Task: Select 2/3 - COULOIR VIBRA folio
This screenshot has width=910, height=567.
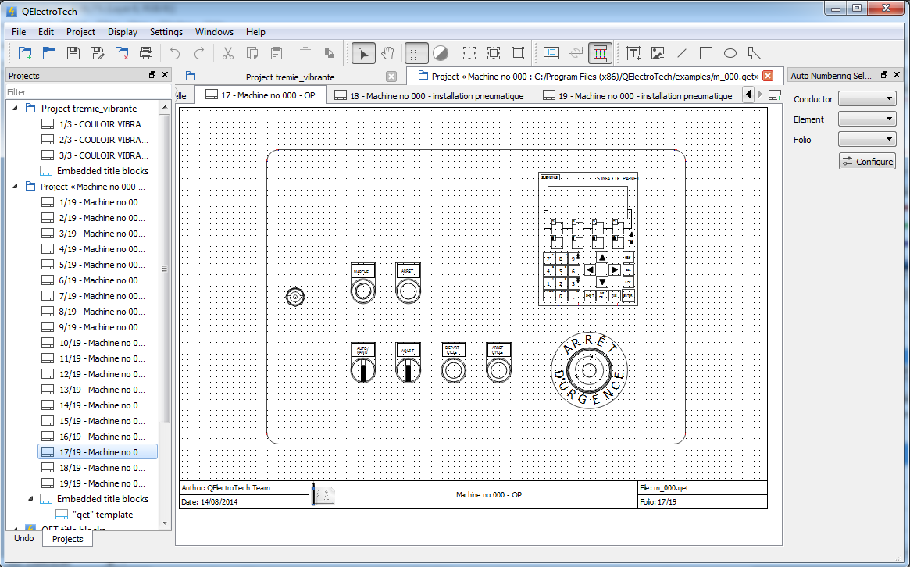Action: click(95, 139)
